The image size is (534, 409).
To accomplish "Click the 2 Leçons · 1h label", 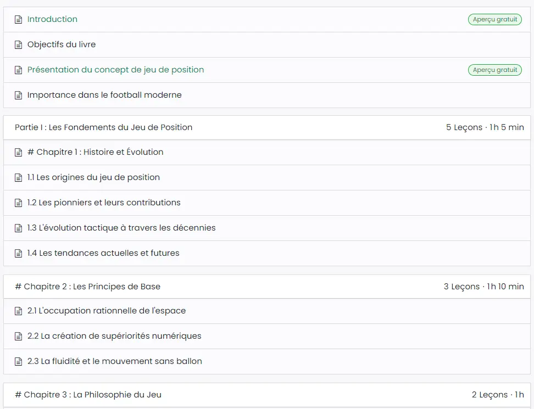I will pyautogui.click(x=498, y=395).
